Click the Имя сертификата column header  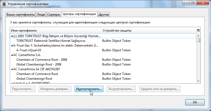(x=56, y=31)
